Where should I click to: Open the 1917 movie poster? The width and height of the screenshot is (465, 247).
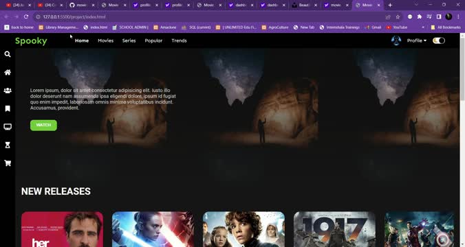[334, 229]
